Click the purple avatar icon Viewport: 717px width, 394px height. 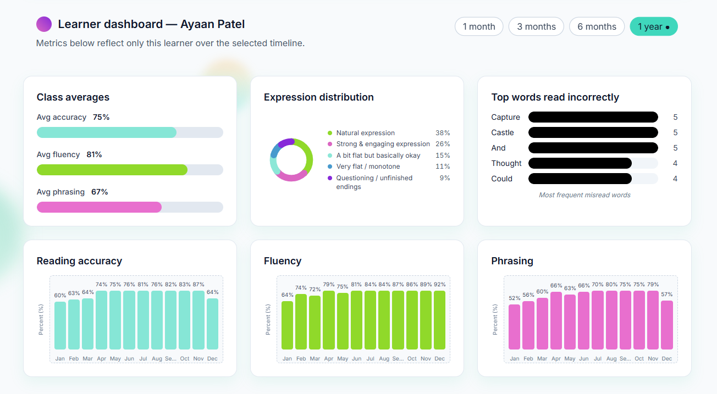pyautogui.click(x=44, y=24)
